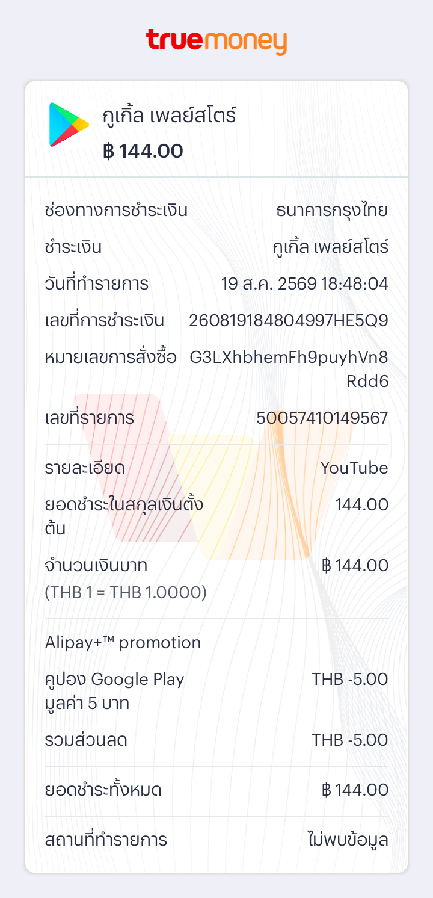Select the Alipay+ promotion heading
433x898 pixels.
pos(123,643)
